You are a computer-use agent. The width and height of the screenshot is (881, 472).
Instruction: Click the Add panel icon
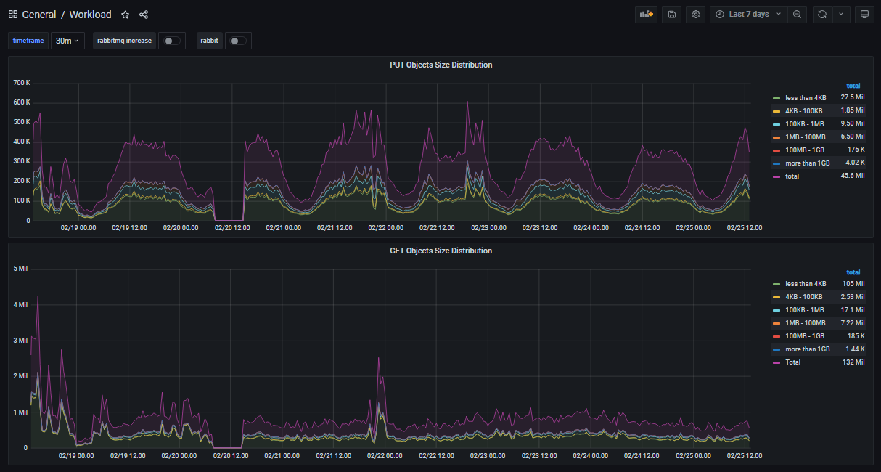click(645, 15)
